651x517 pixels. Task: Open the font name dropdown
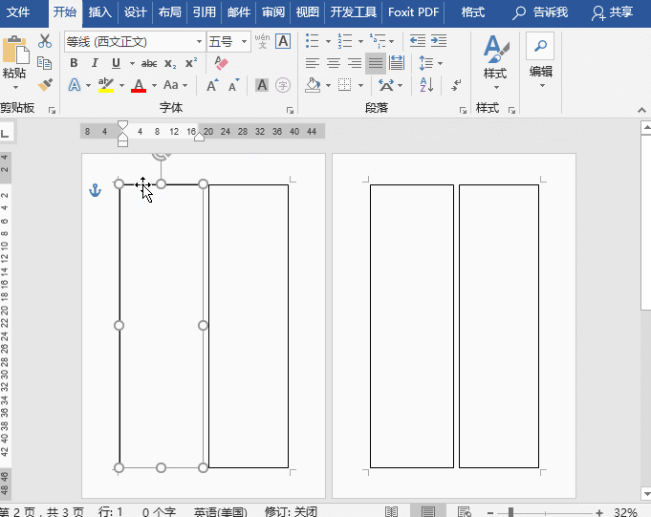click(199, 42)
